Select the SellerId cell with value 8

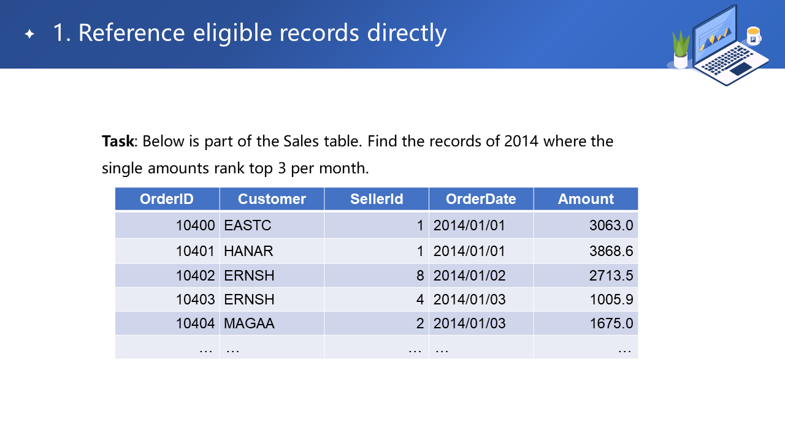419,276
